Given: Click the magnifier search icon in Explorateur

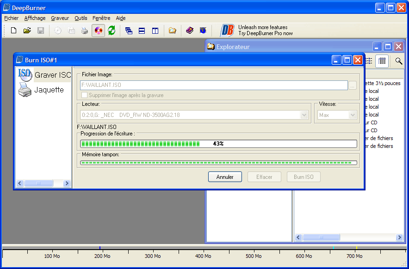Looking at the screenshot, I should coord(398,61).
